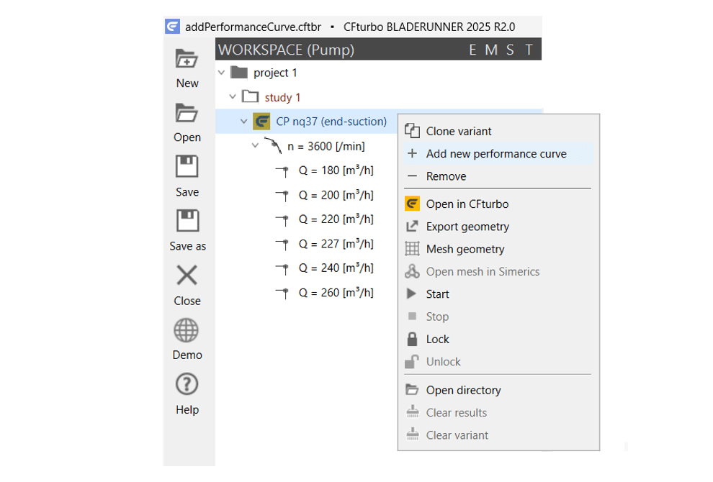Click the Stop menu entry
The image size is (713, 482).
pyautogui.click(x=498, y=317)
